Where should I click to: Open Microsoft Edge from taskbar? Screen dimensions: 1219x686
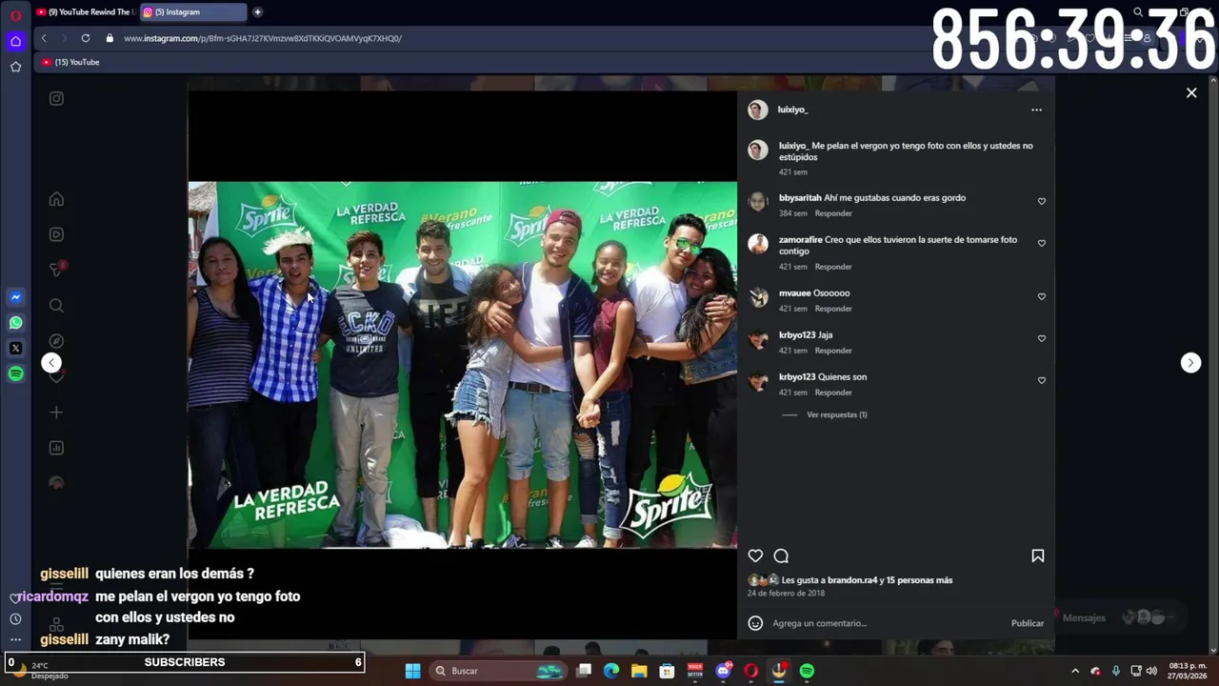[x=611, y=671]
